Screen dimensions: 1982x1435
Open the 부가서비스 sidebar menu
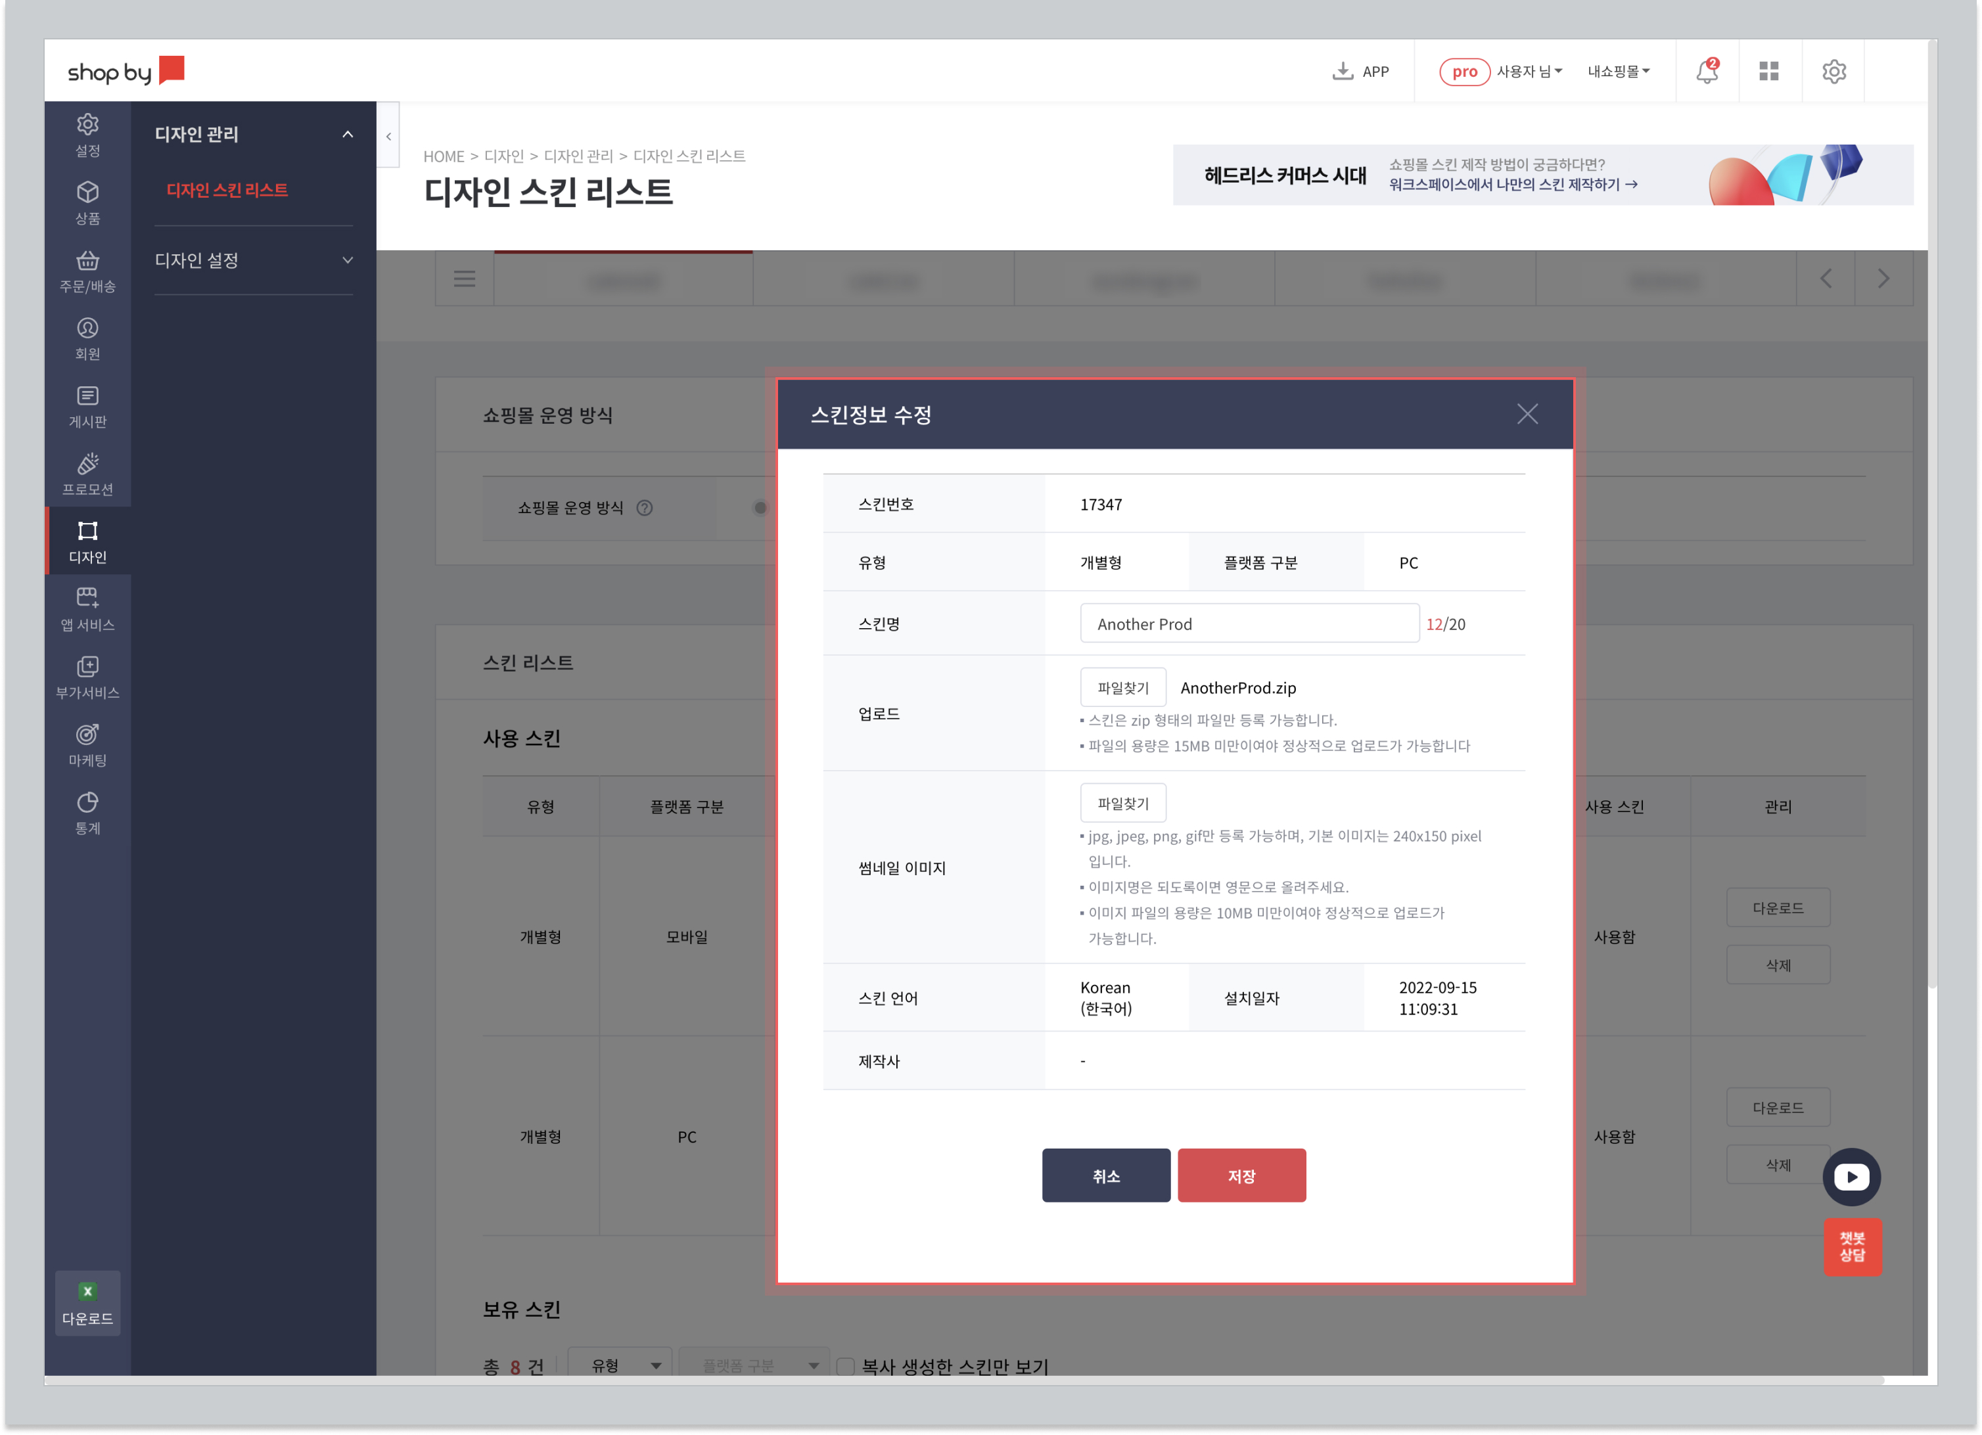point(87,677)
